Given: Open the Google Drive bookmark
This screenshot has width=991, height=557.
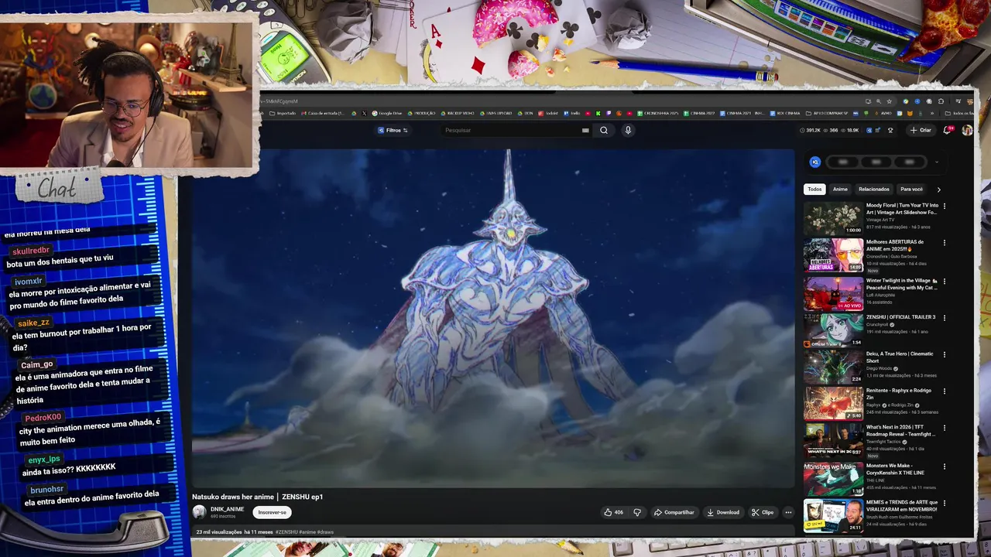Looking at the screenshot, I should 387,113.
